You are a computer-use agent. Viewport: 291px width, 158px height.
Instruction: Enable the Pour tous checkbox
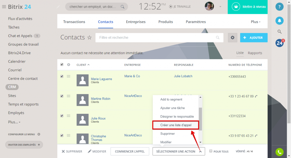tap(211, 151)
